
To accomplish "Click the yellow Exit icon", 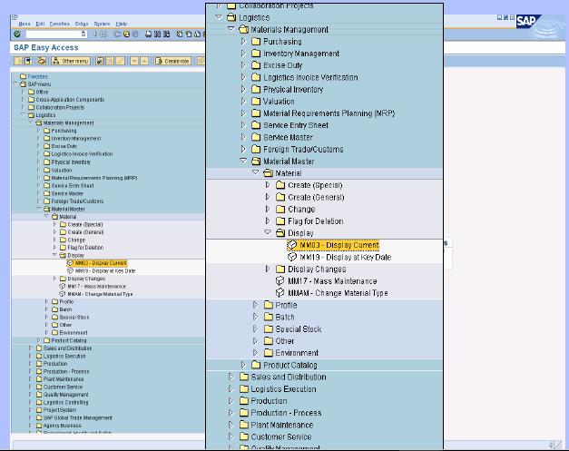I will tap(126, 34).
